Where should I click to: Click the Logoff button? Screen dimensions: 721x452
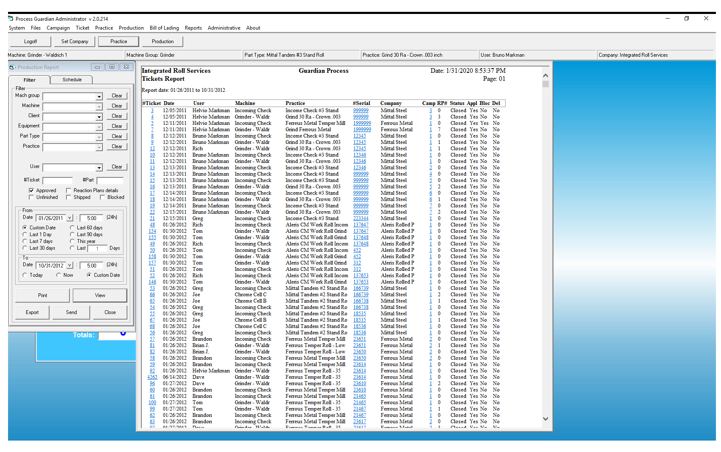[30, 41]
